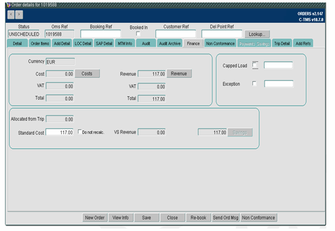Click the Oms Ref field 1019588
The width and height of the screenshot is (335, 231).
[x=59, y=34]
